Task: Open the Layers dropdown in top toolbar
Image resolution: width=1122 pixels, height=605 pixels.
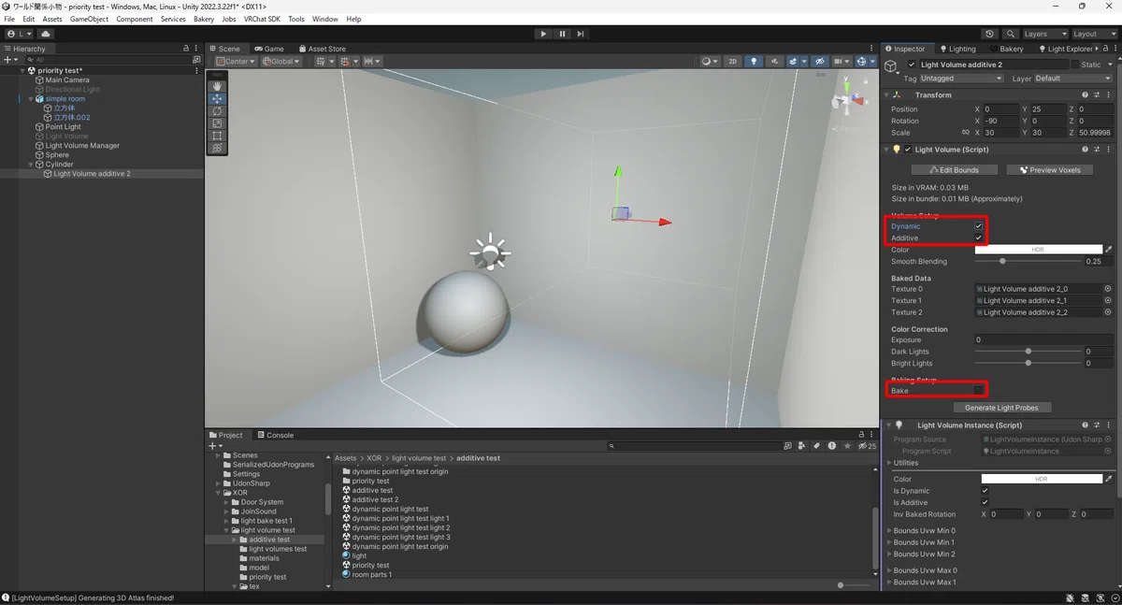Action: (x=1047, y=34)
